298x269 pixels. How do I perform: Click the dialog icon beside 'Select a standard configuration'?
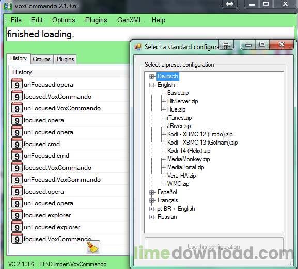point(138,47)
